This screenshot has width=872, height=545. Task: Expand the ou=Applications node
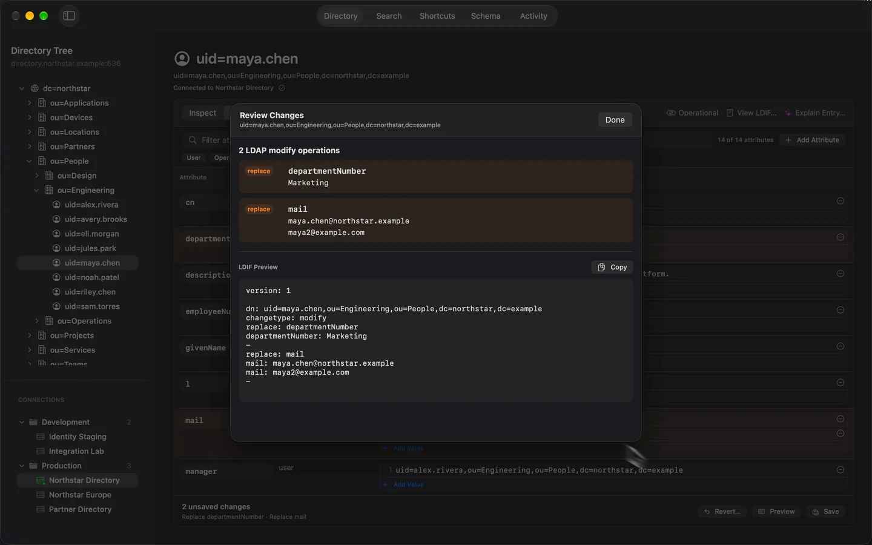click(29, 103)
